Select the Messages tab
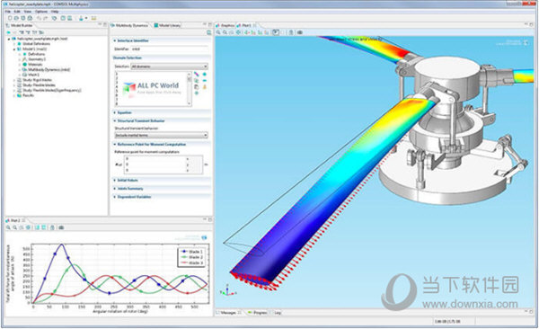Image resolution: width=539 pixels, height=329 pixels. pos(228,313)
